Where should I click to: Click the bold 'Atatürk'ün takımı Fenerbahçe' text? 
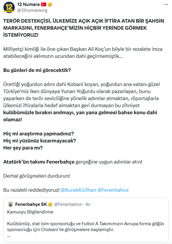click(x=39, y=162)
